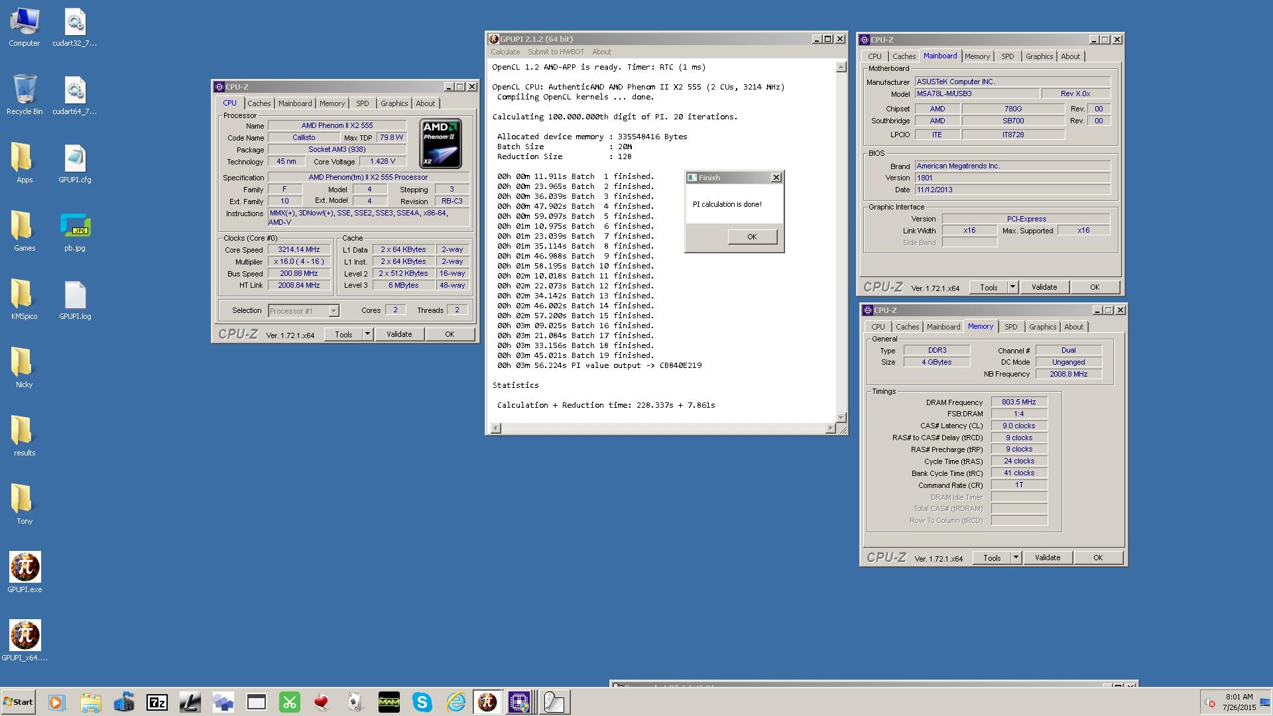Open the Nicky folder icon
This screenshot has width=1273, height=716.
click(25, 369)
